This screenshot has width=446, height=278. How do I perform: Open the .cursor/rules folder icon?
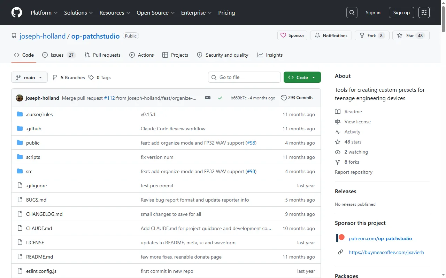[x=20, y=114]
